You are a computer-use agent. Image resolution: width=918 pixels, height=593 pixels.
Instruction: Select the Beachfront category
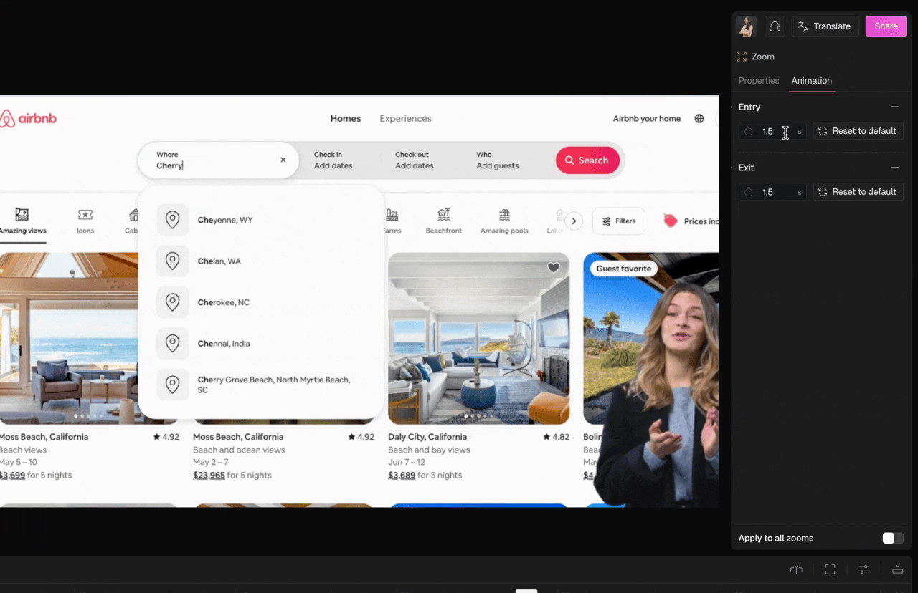point(444,221)
